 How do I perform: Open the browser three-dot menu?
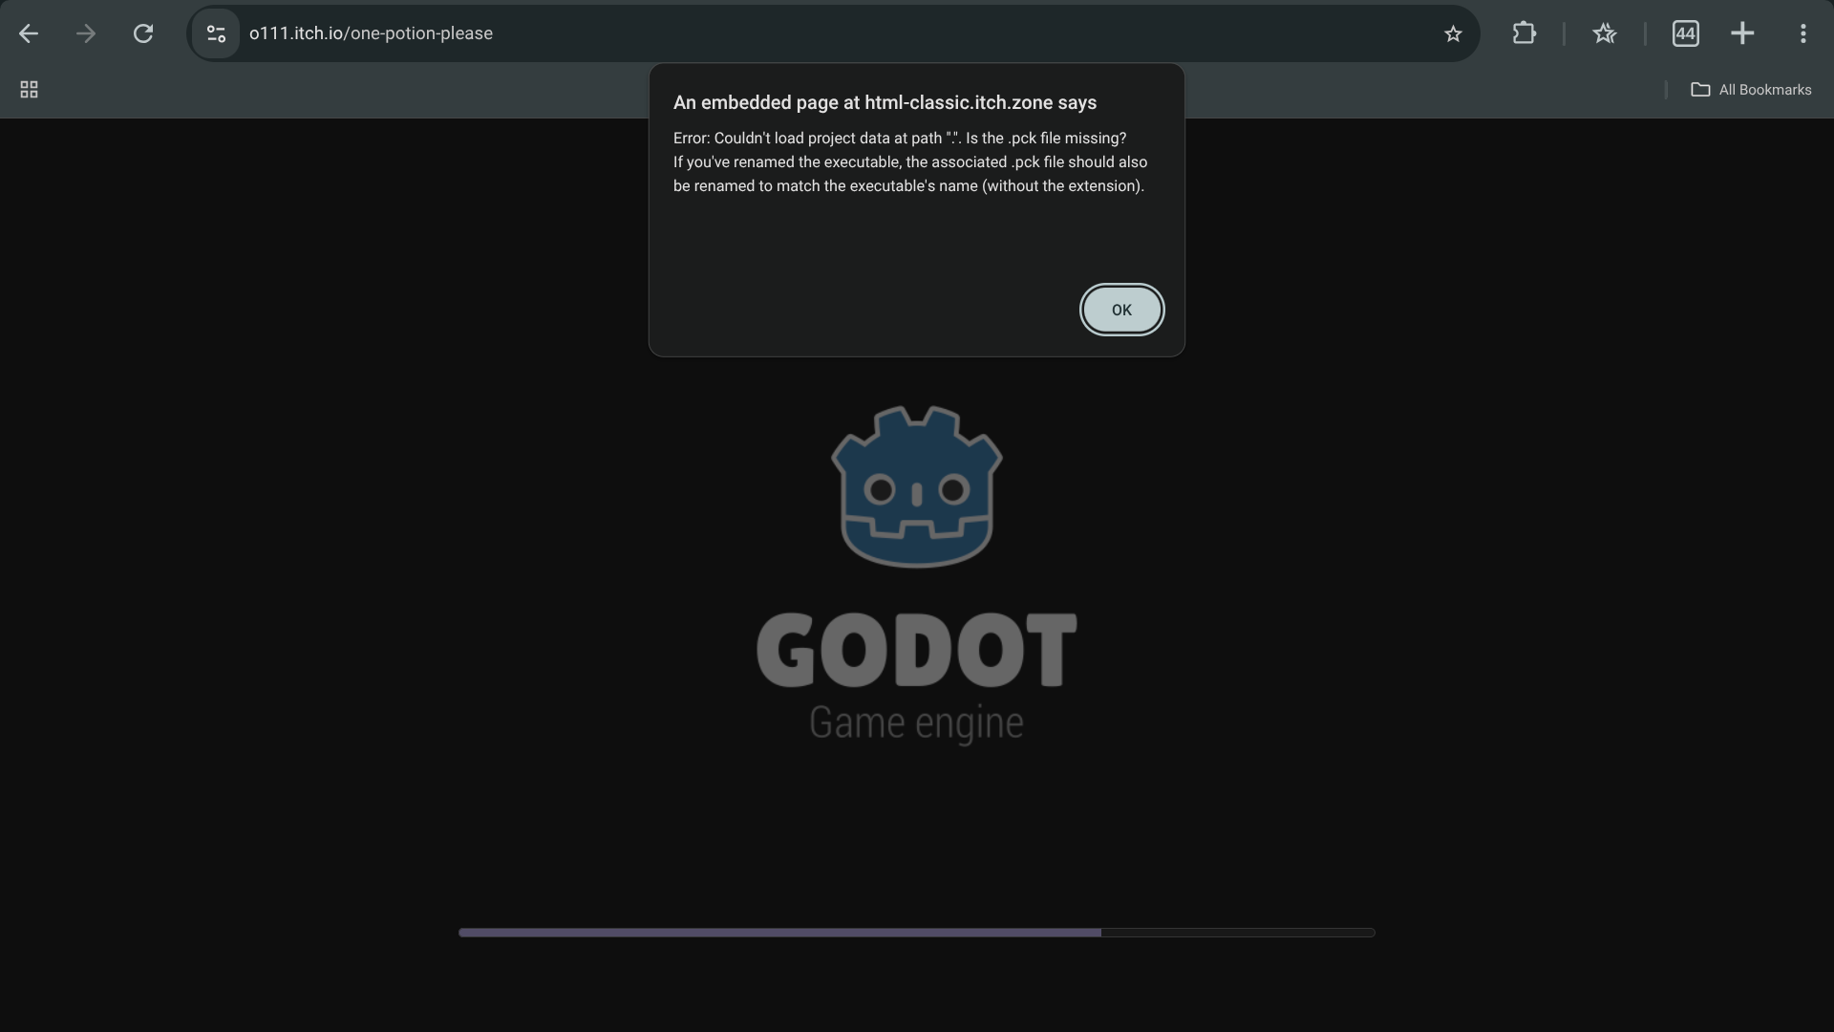click(x=1803, y=33)
